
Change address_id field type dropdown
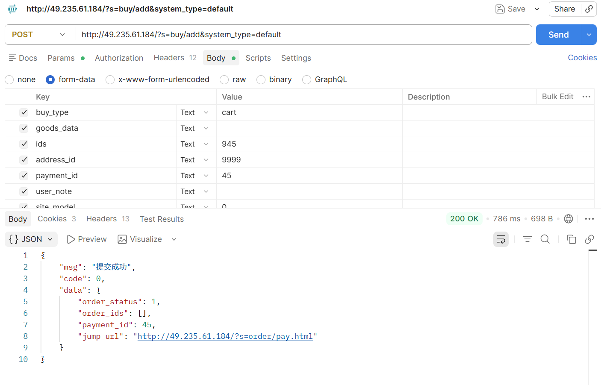click(x=194, y=160)
